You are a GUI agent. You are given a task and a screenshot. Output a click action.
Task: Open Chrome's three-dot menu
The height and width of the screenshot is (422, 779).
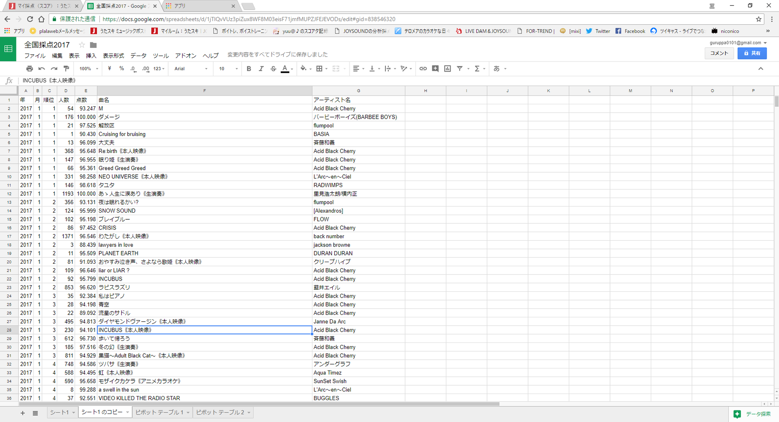(772, 19)
